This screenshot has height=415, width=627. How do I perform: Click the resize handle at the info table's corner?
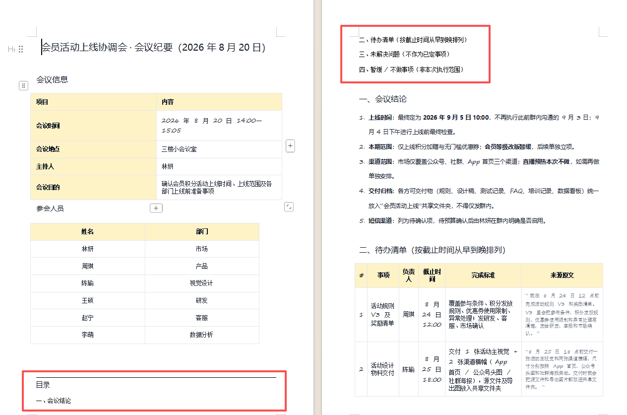tap(289, 207)
